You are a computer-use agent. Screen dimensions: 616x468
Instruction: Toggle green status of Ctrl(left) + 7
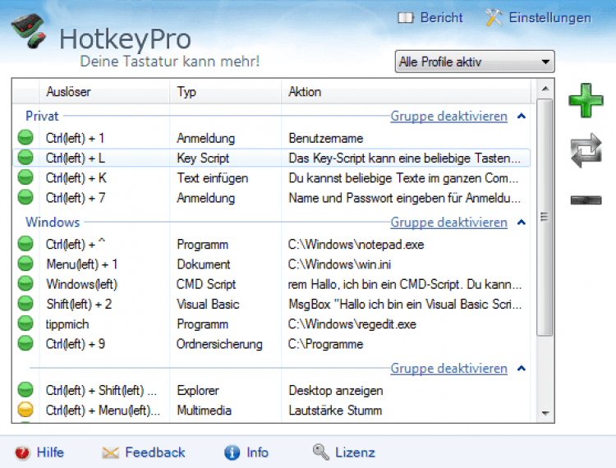tap(25, 198)
